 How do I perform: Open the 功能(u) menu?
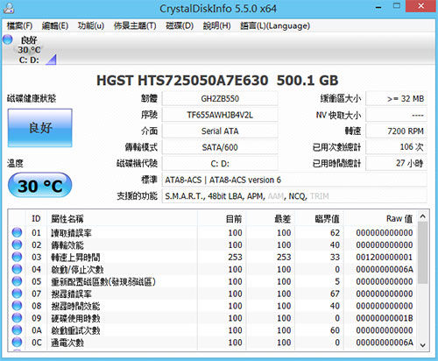[91, 26]
